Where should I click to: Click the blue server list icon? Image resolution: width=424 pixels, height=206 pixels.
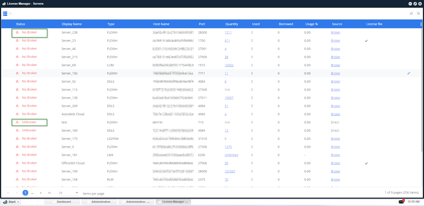tap(5, 14)
